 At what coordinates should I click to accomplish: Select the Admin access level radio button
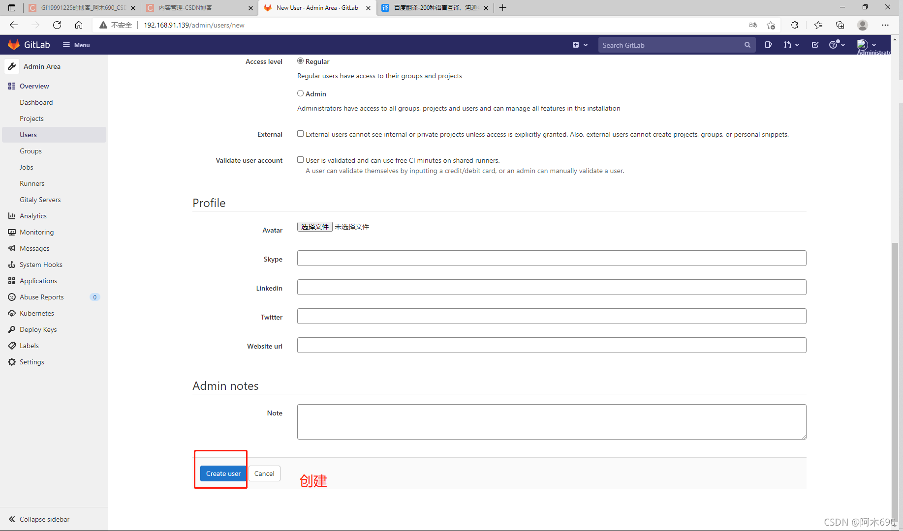[x=300, y=93]
